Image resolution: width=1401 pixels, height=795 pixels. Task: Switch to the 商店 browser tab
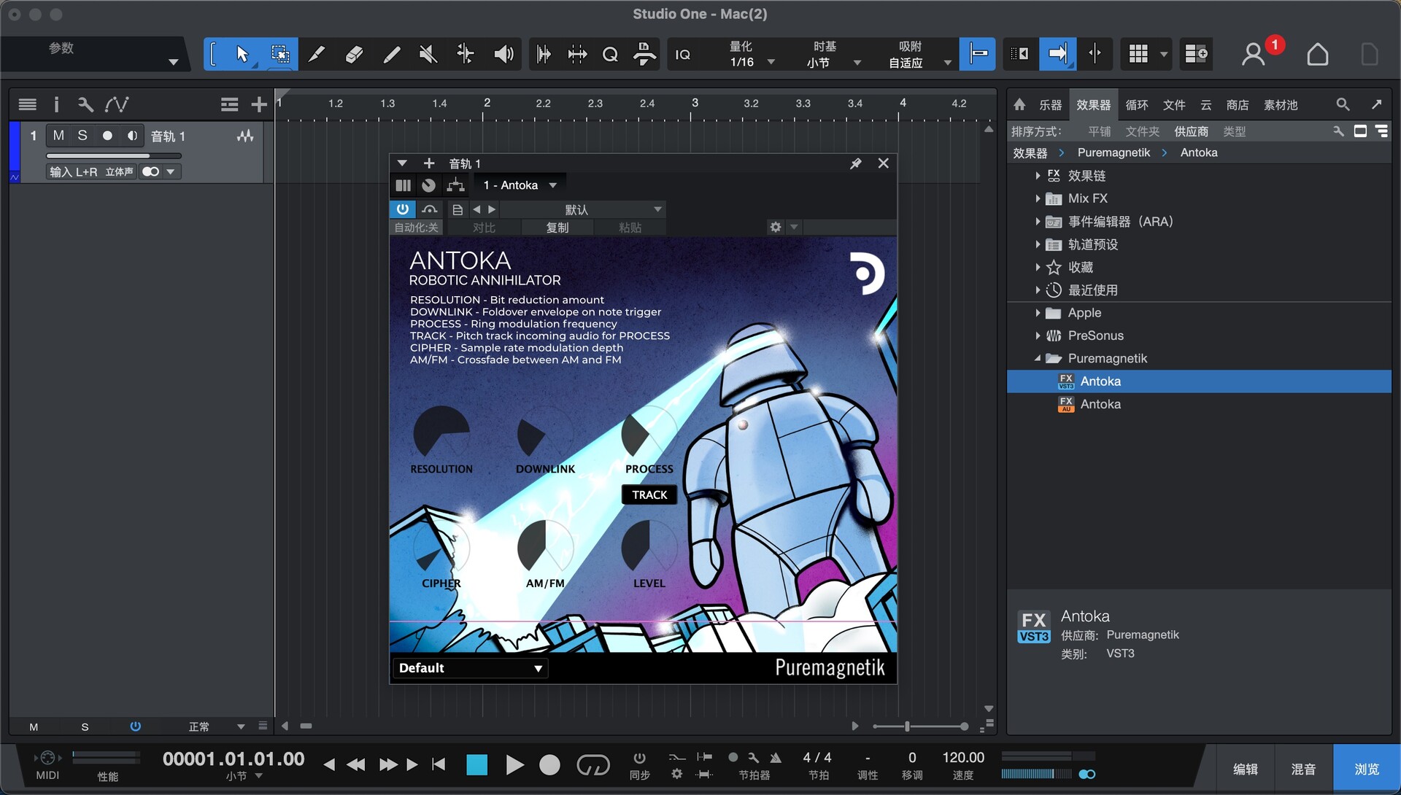pyautogui.click(x=1237, y=105)
